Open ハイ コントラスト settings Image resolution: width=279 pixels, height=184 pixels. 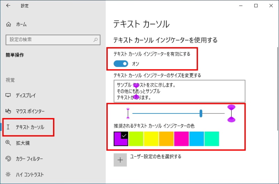coord(30,175)
